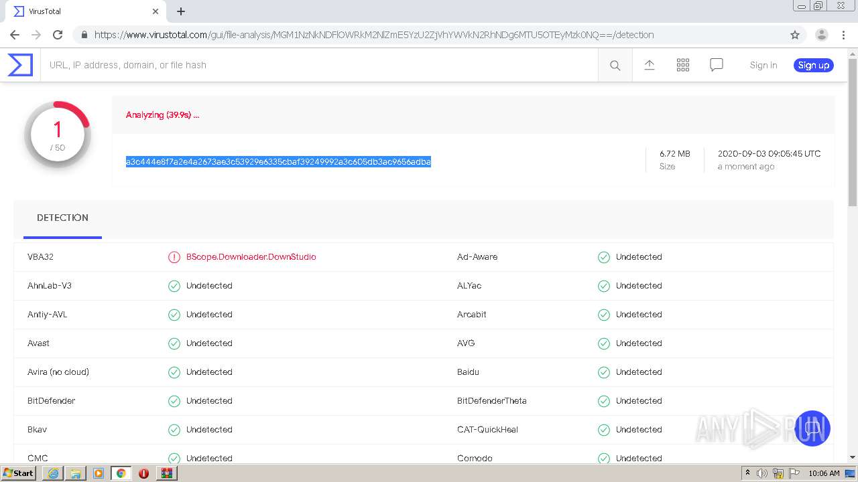Open the apps grid menu icon

point(683,65)
